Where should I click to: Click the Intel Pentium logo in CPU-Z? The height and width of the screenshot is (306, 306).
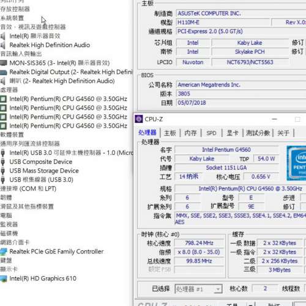[x=296, y=163]
